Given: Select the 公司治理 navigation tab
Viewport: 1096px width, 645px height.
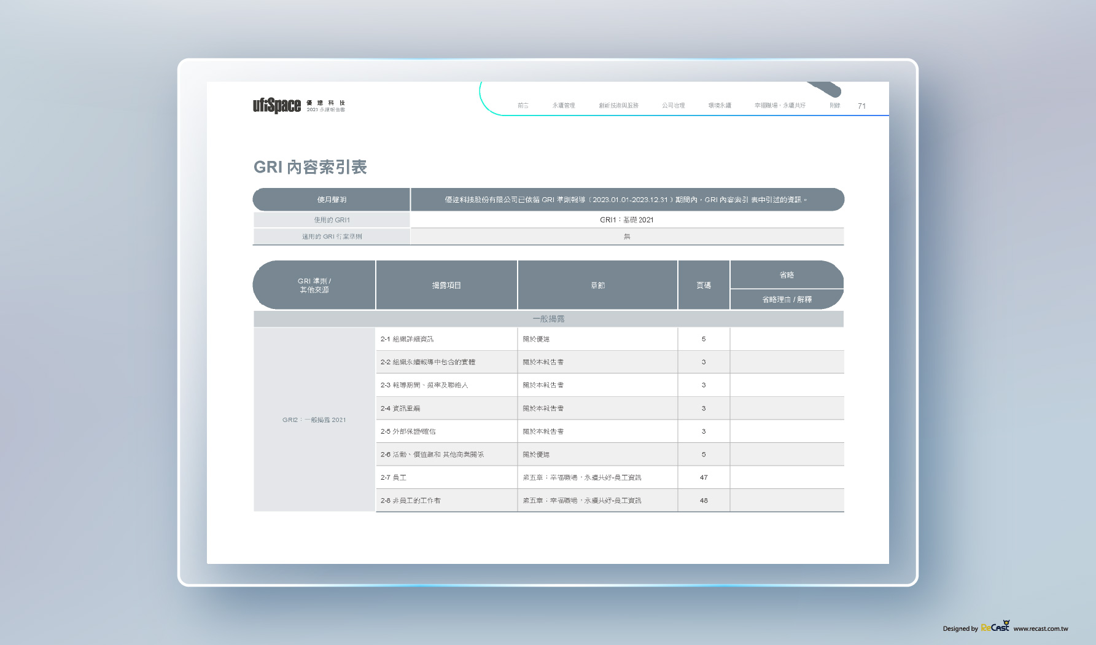Looking at the screenshot, I should pyautogui.click(x=674, y=106).
